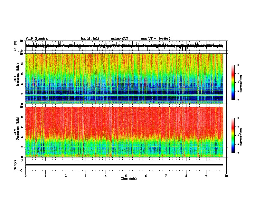
Task: Click the "-3" tick on ch.2 colorbar
Action: [x=238, y=118]
